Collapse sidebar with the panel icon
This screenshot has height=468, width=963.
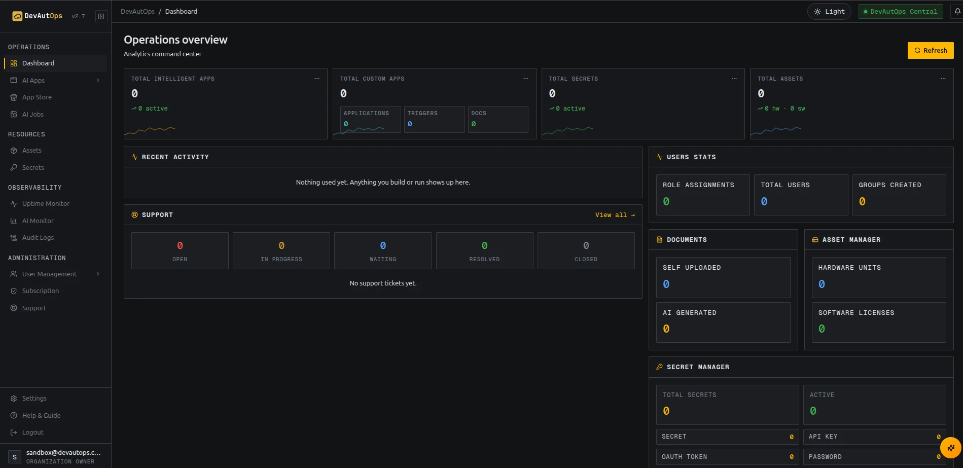point(101,16)
